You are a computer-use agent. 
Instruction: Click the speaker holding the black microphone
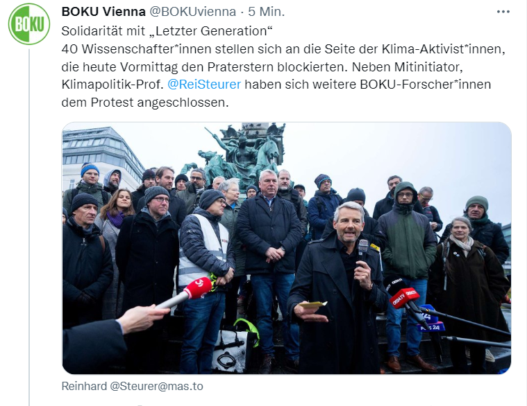pyautogui.click(x=338, y=288)
